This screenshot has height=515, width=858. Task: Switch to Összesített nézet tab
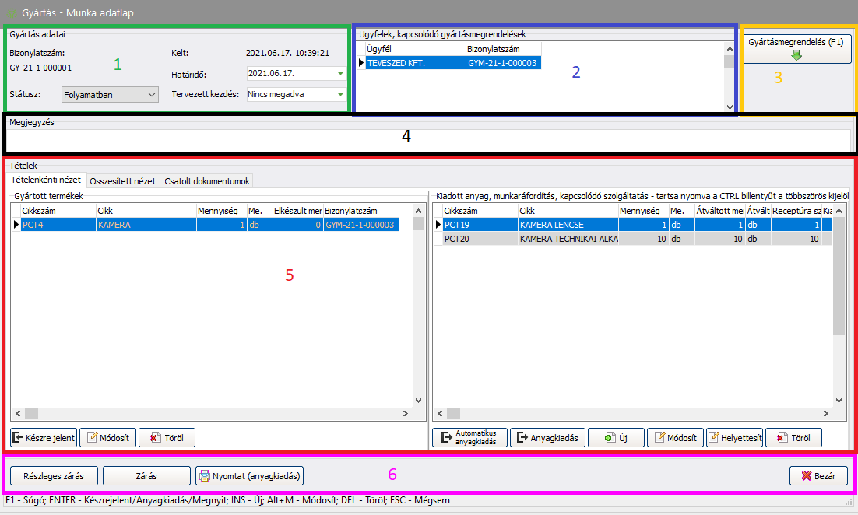[x=122, y=181]
